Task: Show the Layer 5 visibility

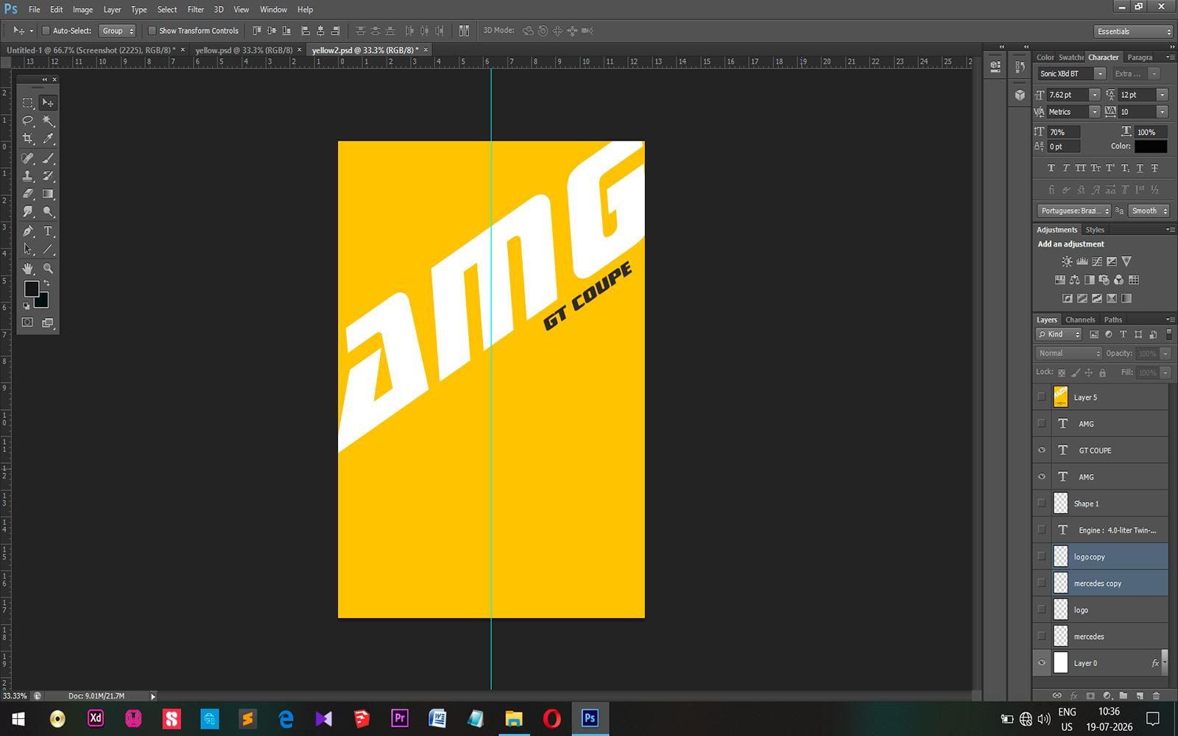Action: pos(1041,397)
